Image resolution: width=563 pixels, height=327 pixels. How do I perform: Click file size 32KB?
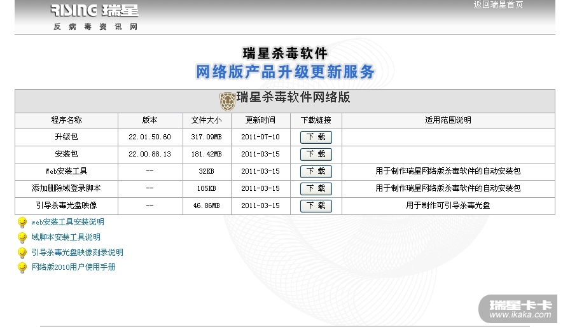[207, 172]
